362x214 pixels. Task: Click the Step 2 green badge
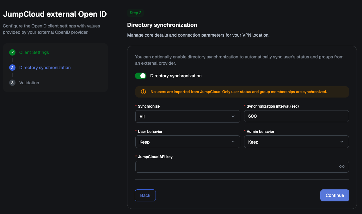pos(136,13)
